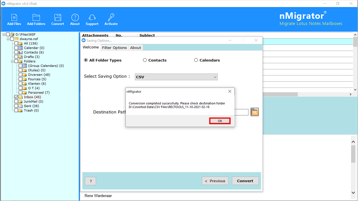Click the browse destination folder icon
Viewport: 358px width, 201px height.
(x=255, y=112)
